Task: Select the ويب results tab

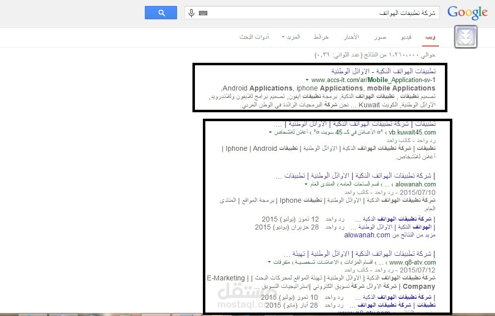Action: 430,37
